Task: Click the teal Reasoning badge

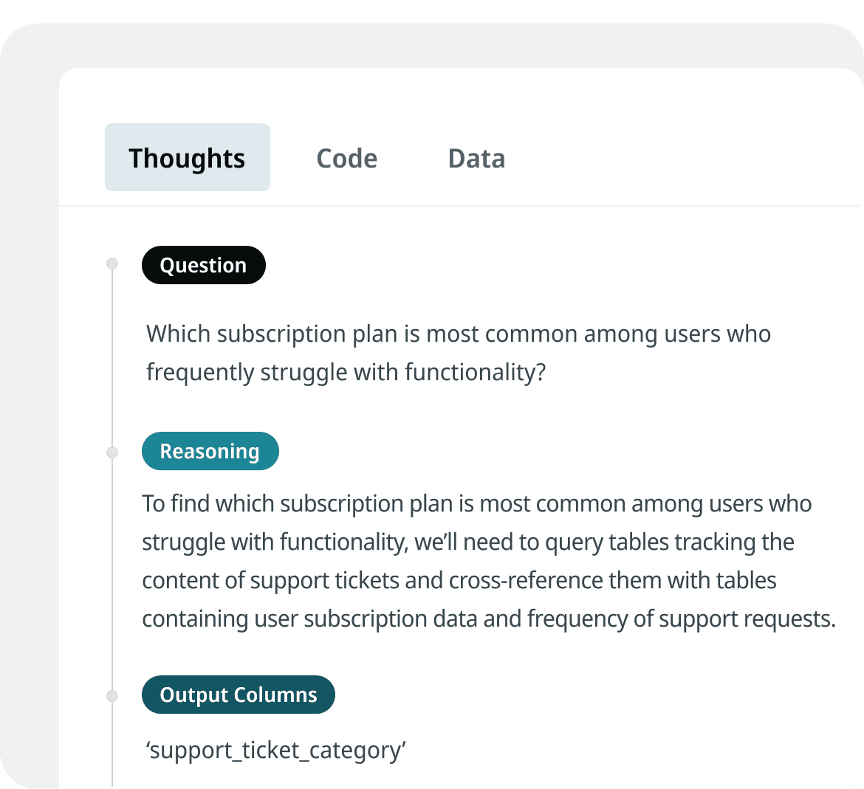Action: (210, 451)
